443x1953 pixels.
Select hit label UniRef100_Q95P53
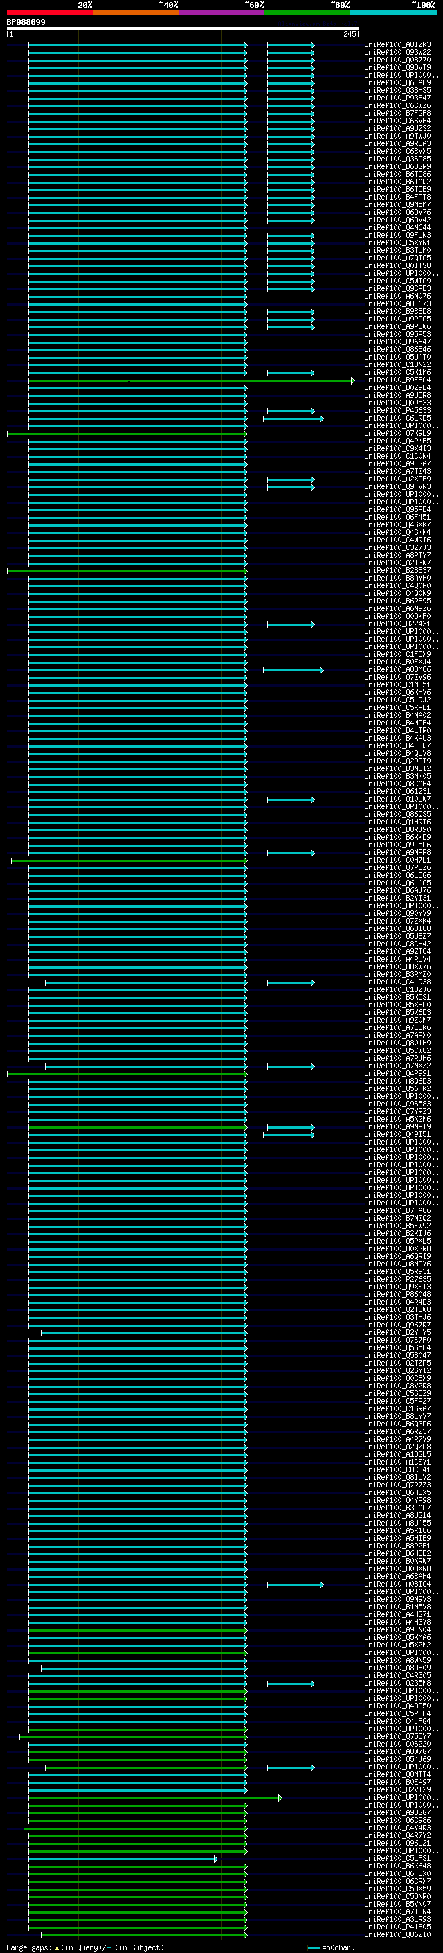[397, 335]
